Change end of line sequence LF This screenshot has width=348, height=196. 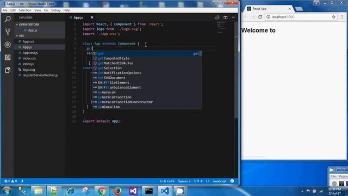coord(208,181)
